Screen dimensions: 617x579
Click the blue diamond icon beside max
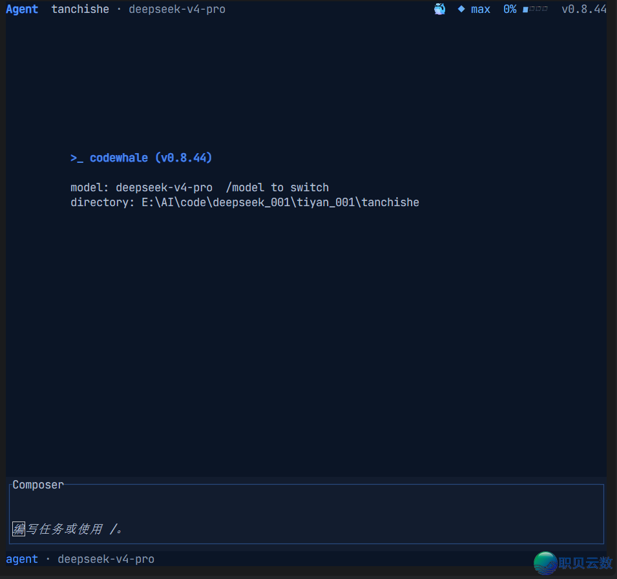tap(461, 8)
